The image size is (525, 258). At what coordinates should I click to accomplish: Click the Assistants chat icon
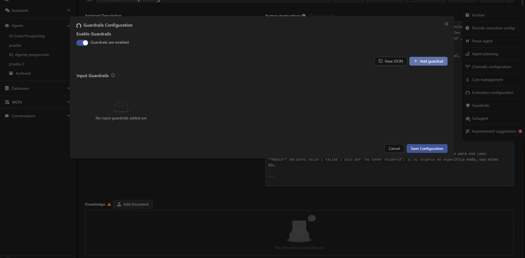pyautogui.click(x=7, y=10)
